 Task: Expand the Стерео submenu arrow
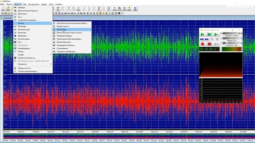(x=51, y=55)
